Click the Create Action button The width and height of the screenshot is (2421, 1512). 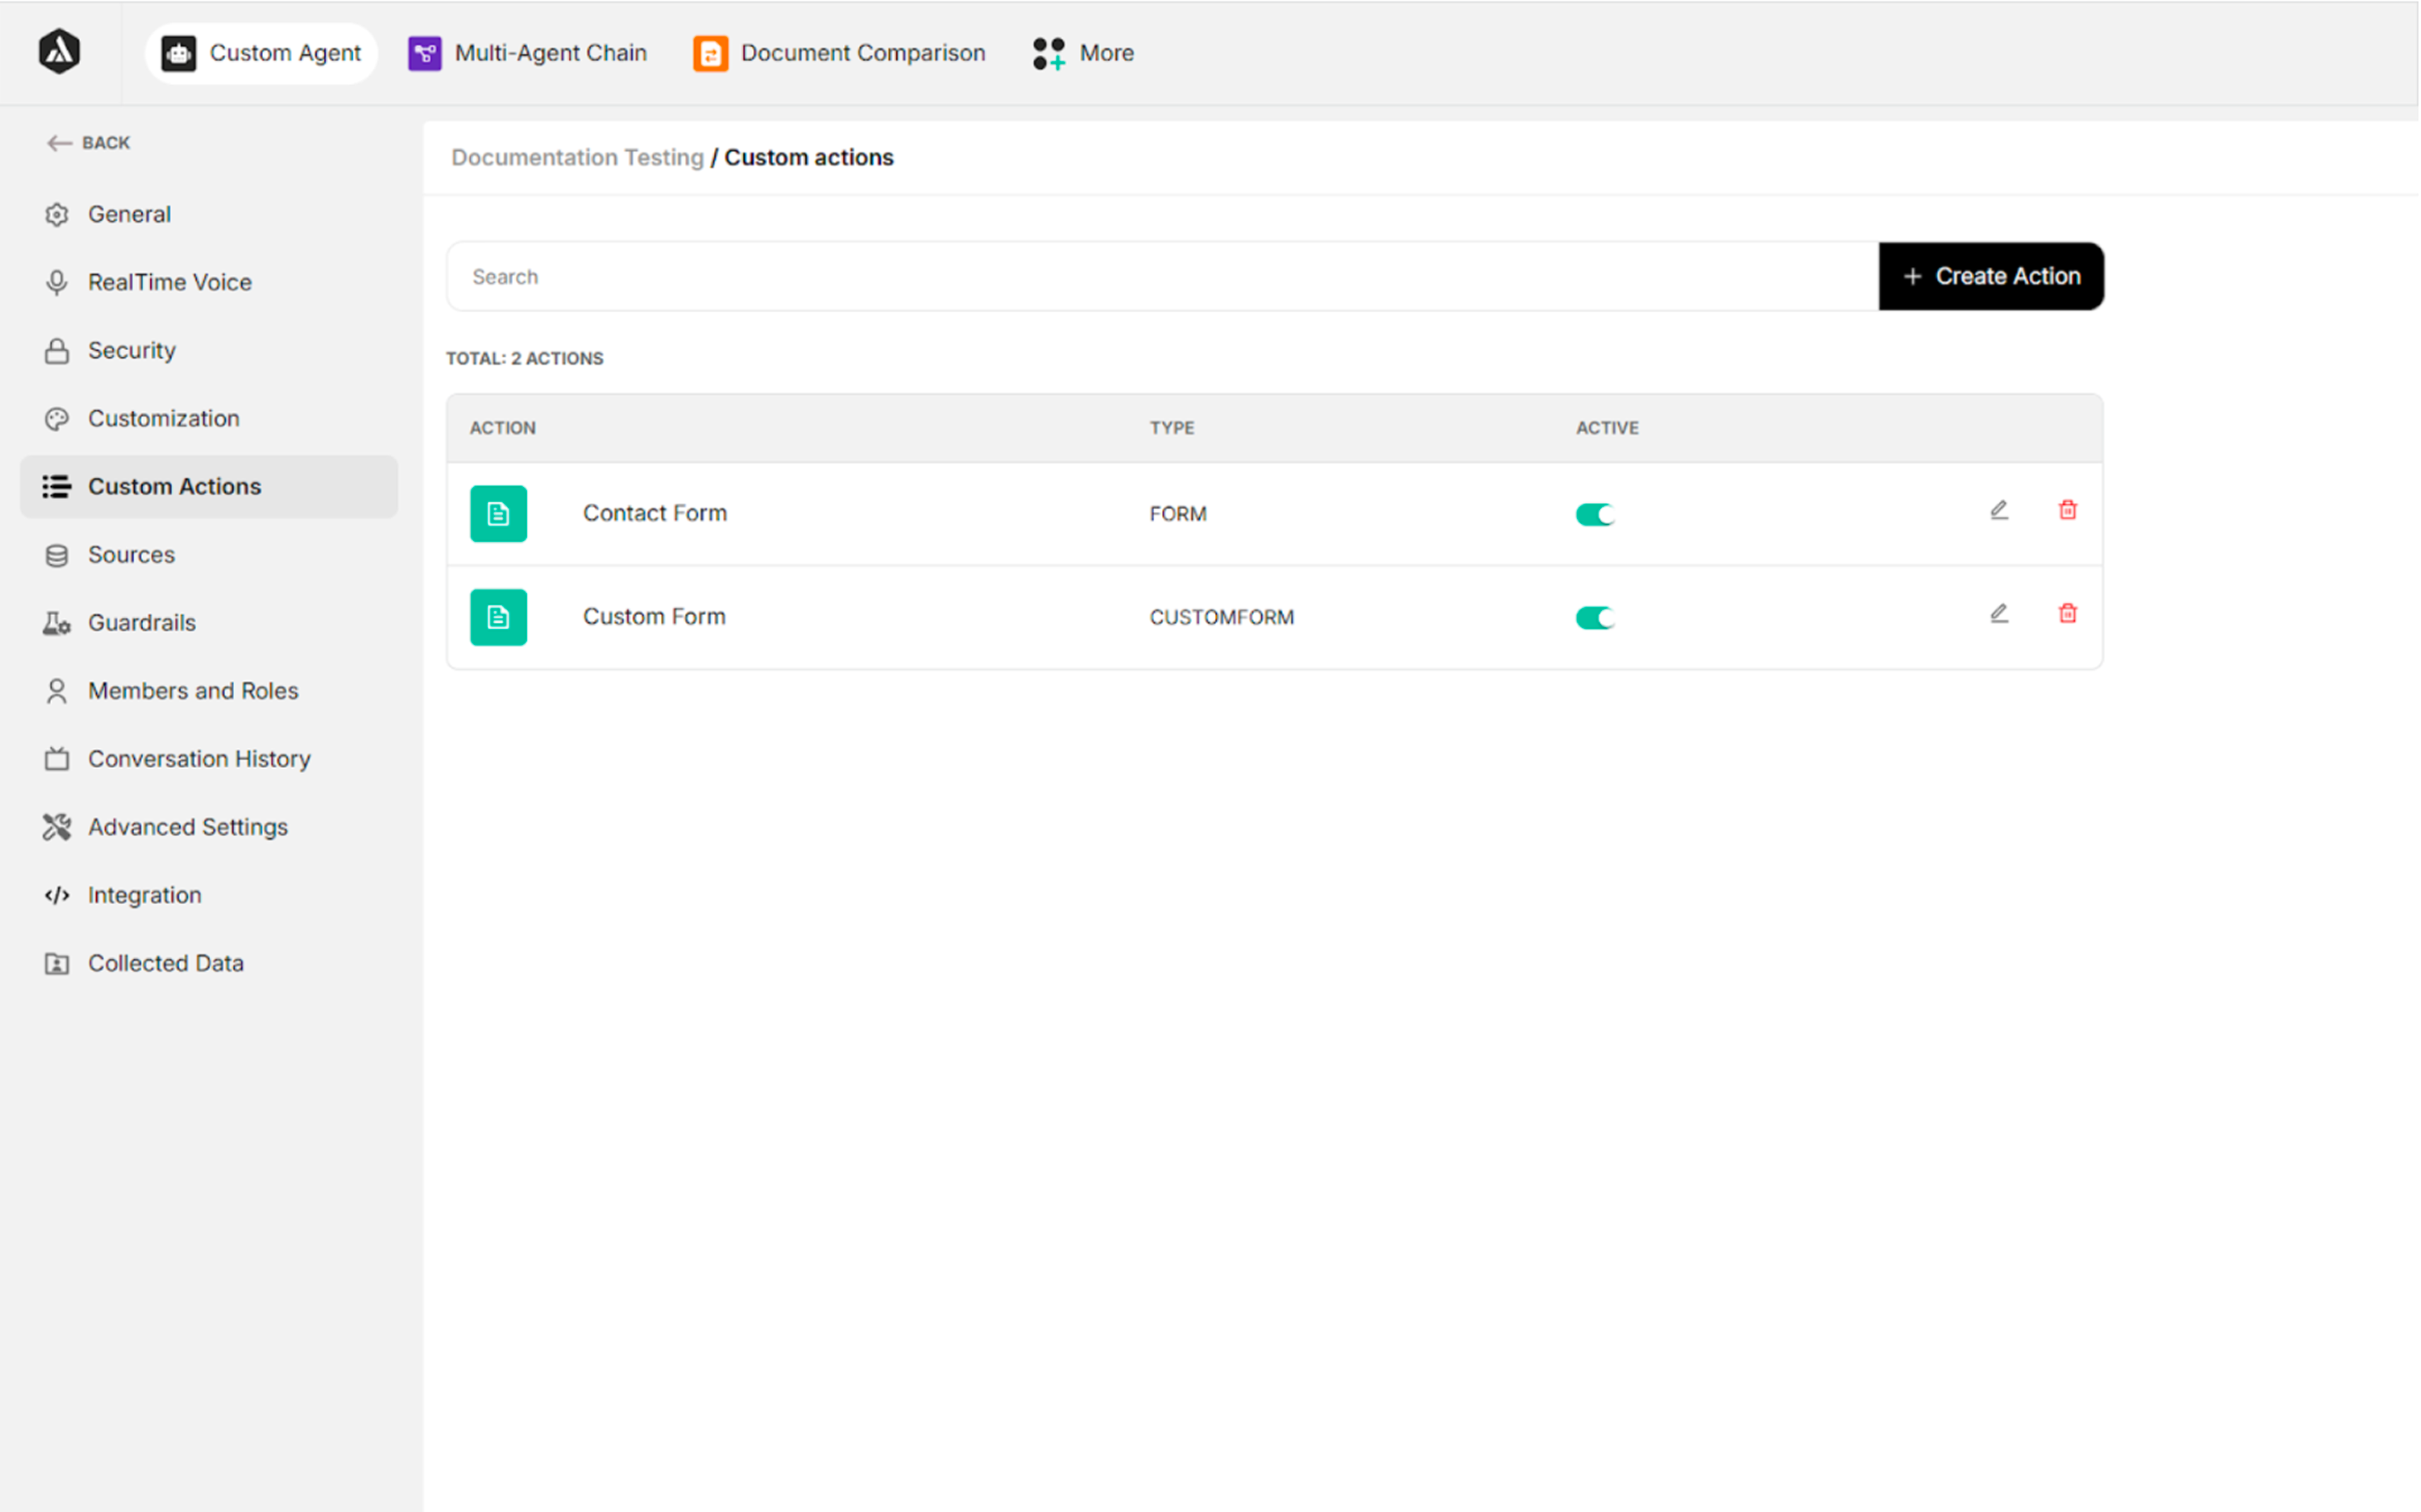1991,276
